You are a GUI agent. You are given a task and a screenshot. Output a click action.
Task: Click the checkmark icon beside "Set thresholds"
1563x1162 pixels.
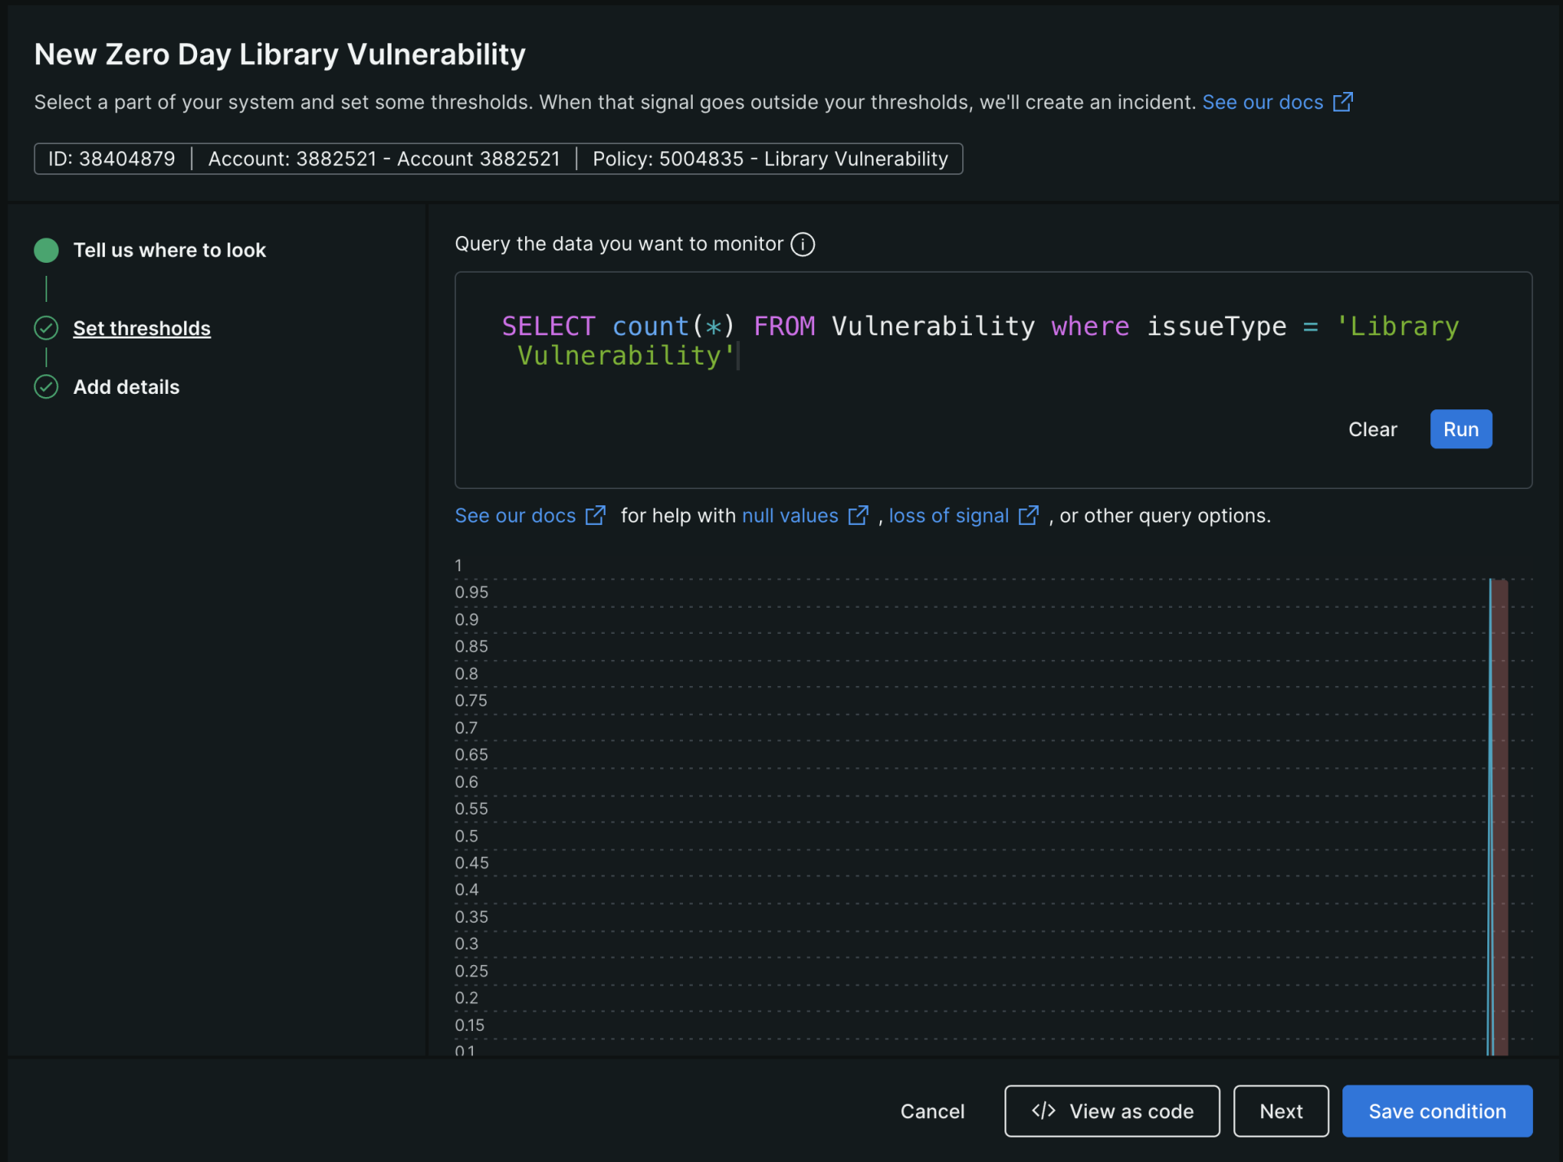(x=46, y=328)
